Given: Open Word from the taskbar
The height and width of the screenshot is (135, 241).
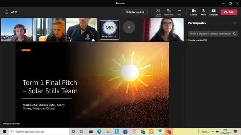Looking at the screenshot, I should (160, 131).
